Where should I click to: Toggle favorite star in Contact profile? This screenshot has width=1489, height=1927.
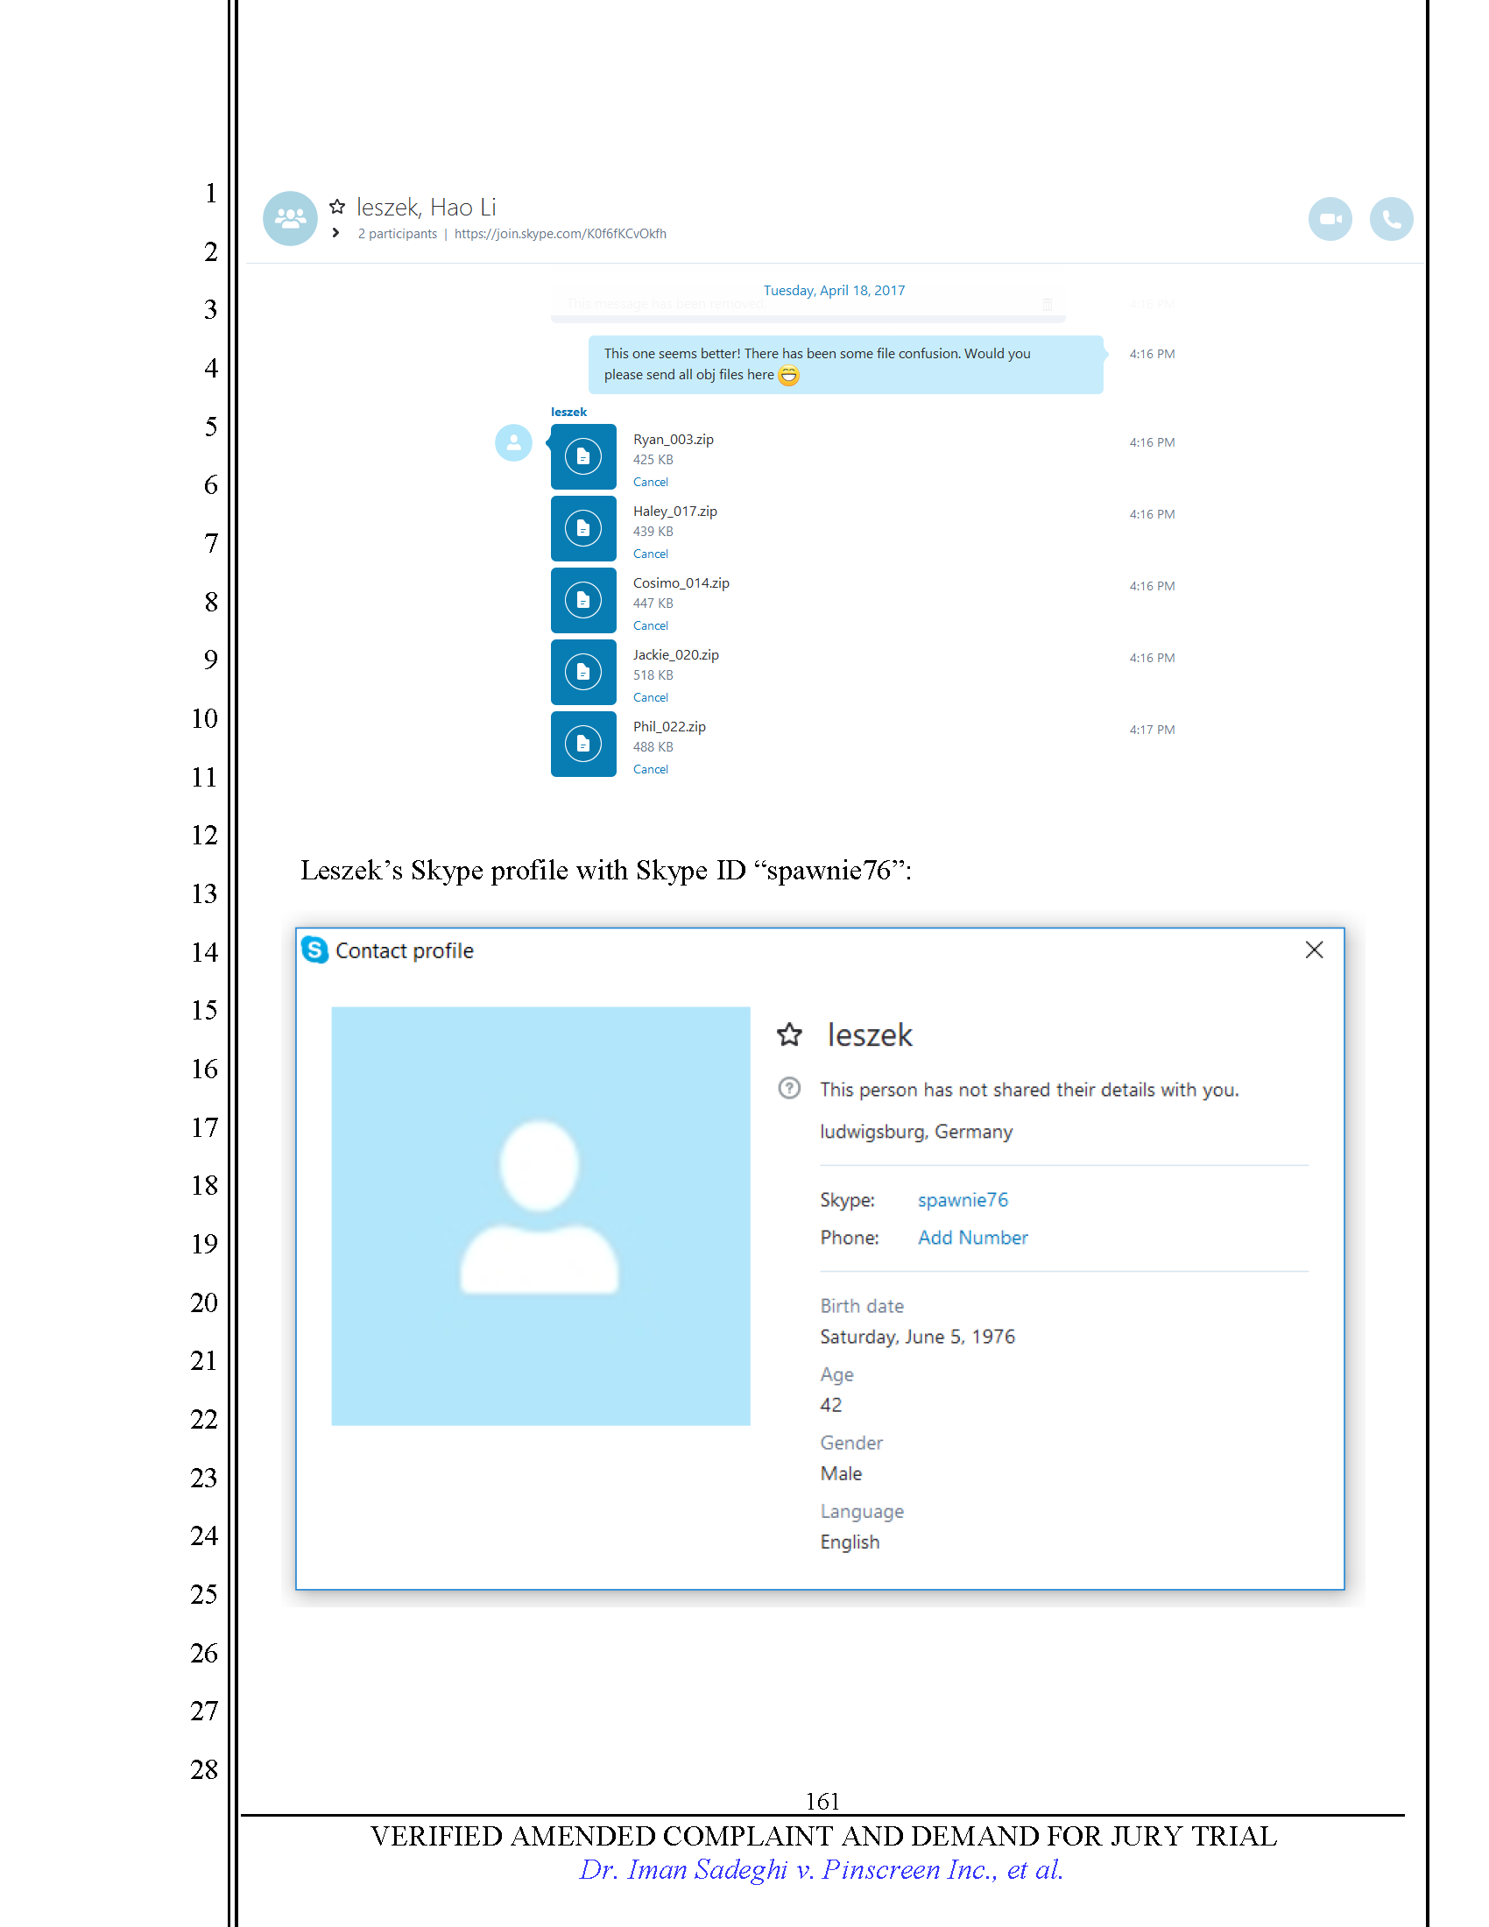(789, 1034)
